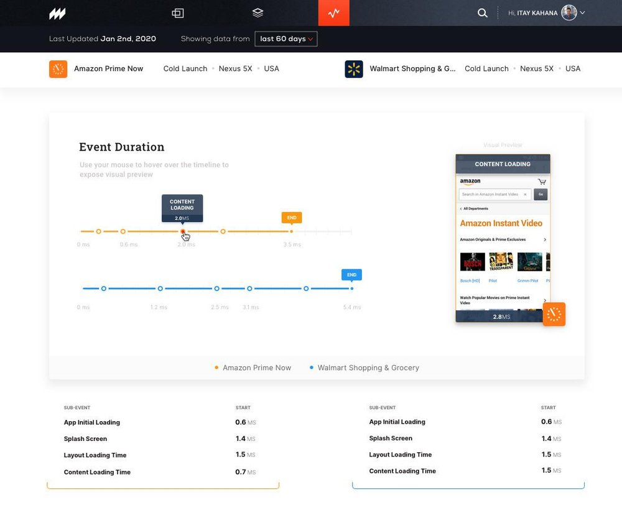Click 'Cold Launch' under Amazon Prime Now
Viewport: 622px width, 520px height.
pyautogui.click(x=185, y=68)
